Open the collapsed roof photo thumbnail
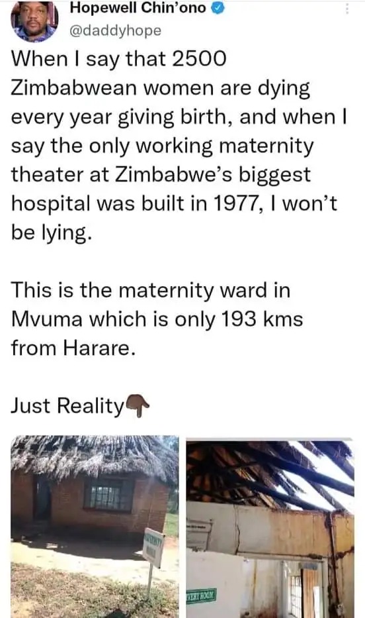This screenshot has width=365, height=618. [270, 527]
